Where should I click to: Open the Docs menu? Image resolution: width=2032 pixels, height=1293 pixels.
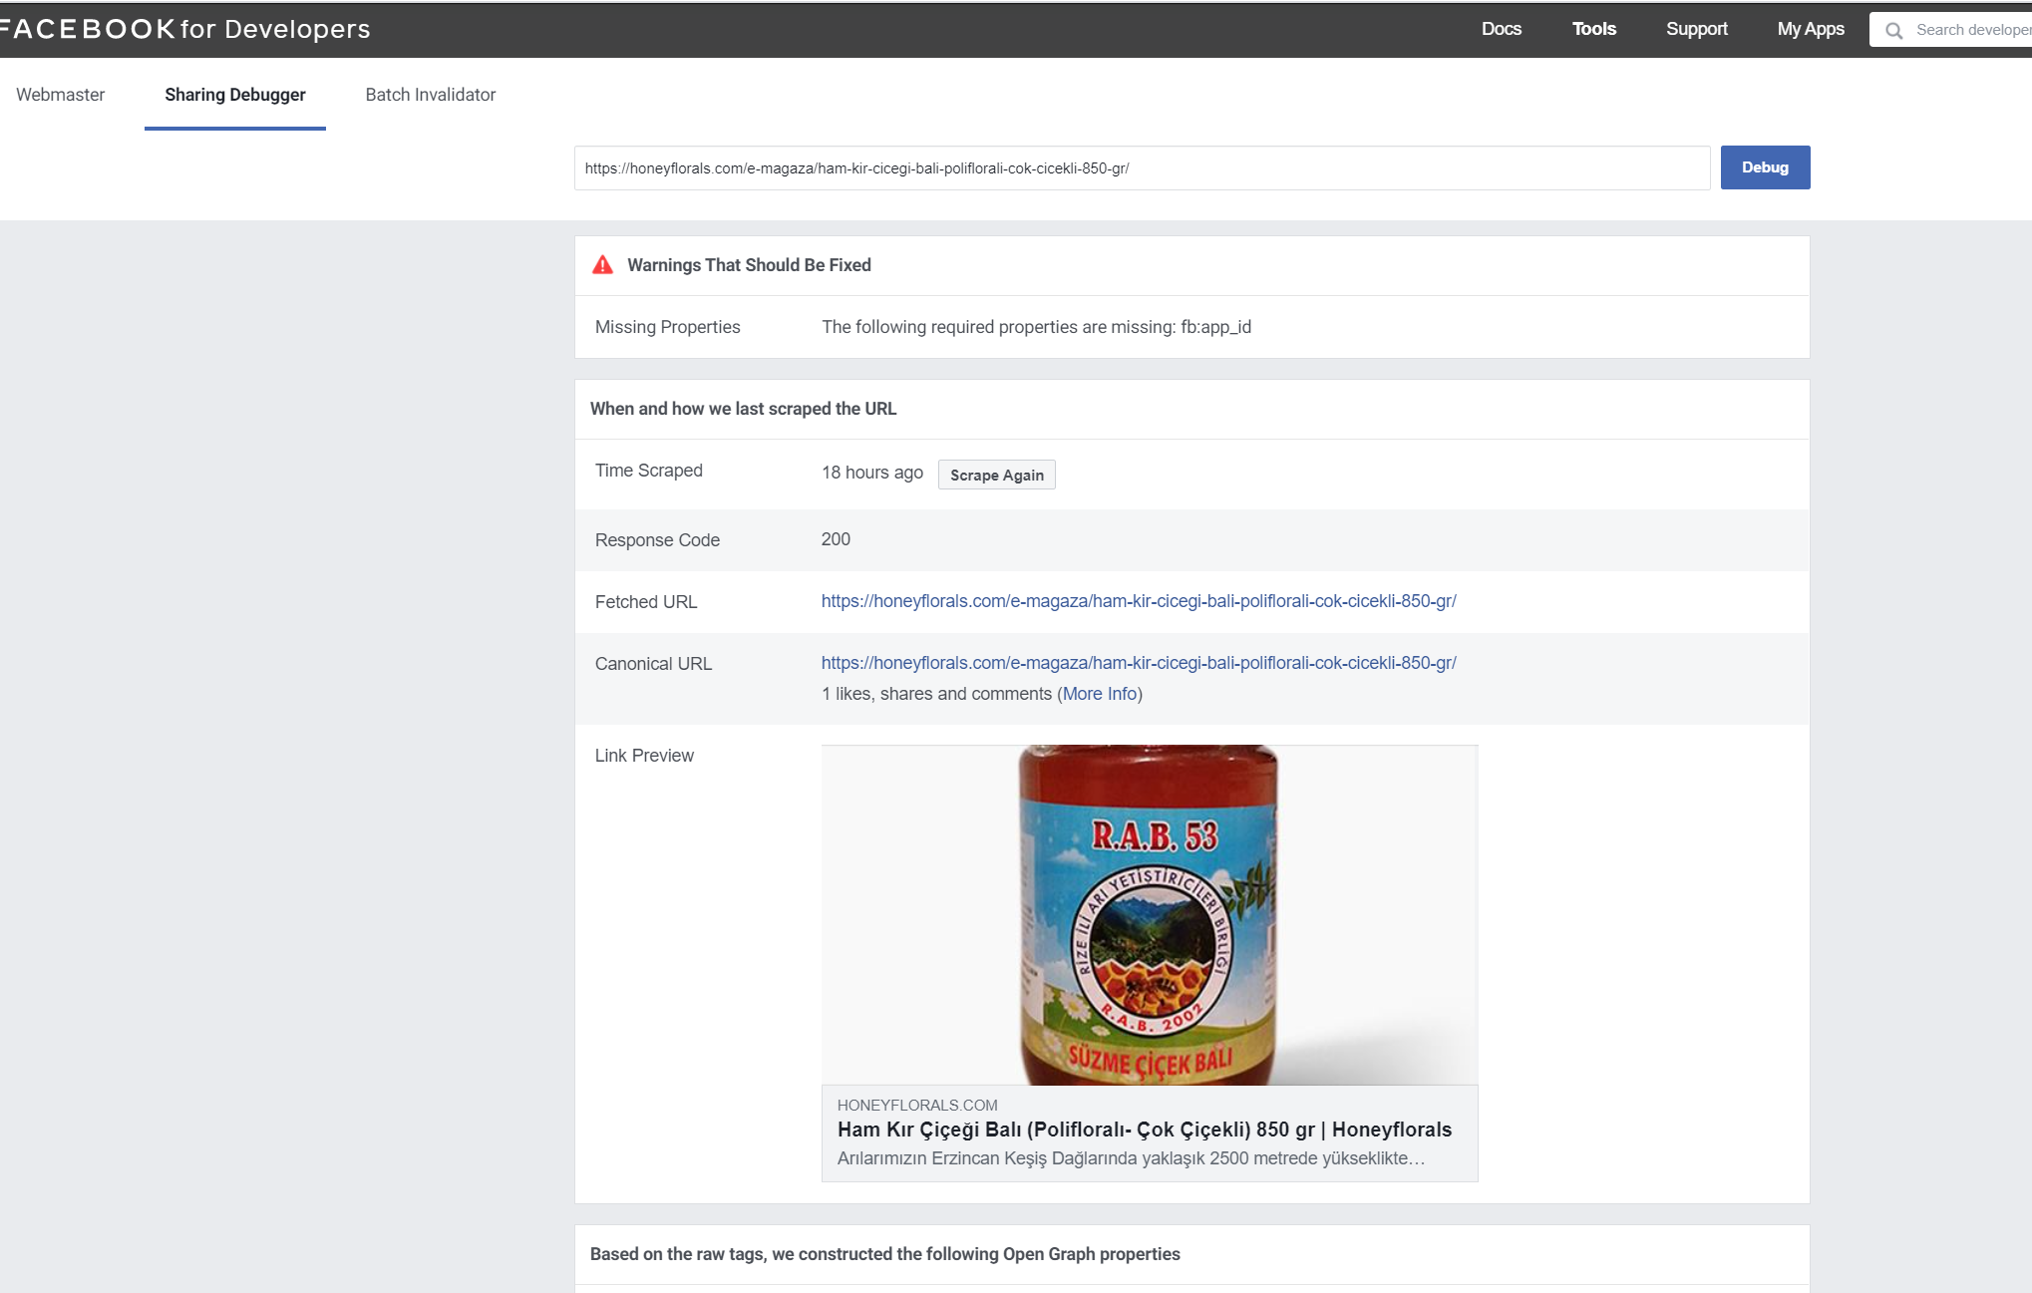coord(1501,29)
